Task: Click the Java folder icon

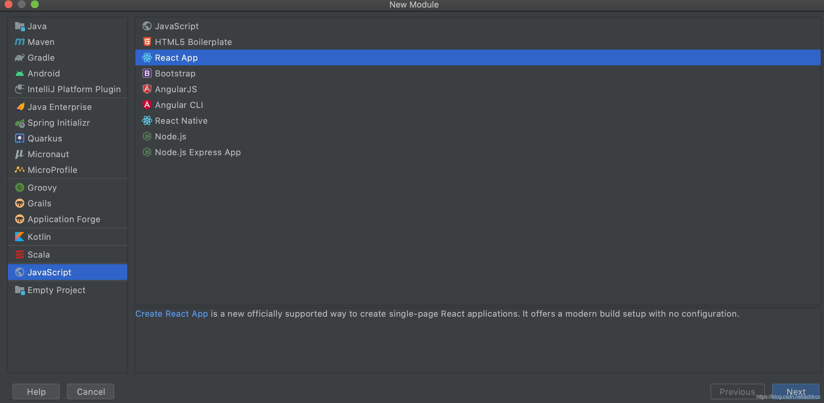Action: pos(20,26)
